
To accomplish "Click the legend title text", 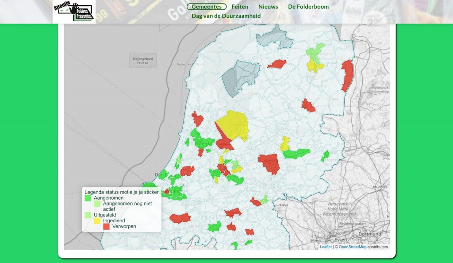I will [121, 192].
